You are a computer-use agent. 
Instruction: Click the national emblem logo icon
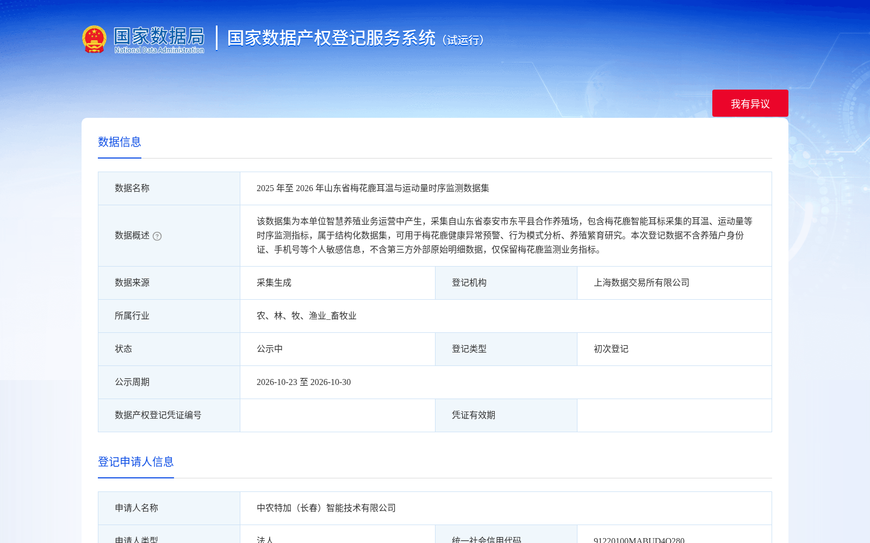(x=94, y=39)
